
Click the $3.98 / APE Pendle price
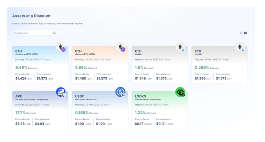[x=23, y=124]
